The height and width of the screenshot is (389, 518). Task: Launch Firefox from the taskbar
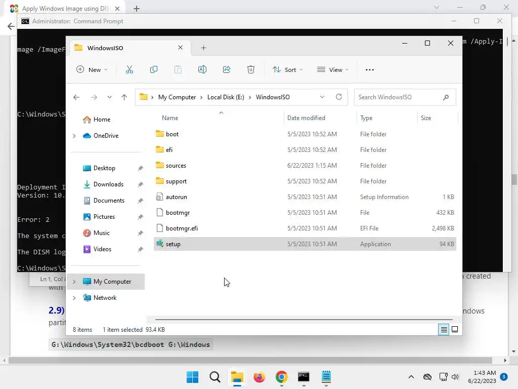tap(260, 377)
